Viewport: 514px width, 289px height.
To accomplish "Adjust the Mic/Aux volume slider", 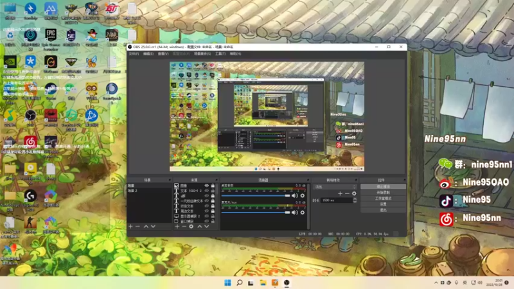I will pyautogui.click(x=256, y=213).
